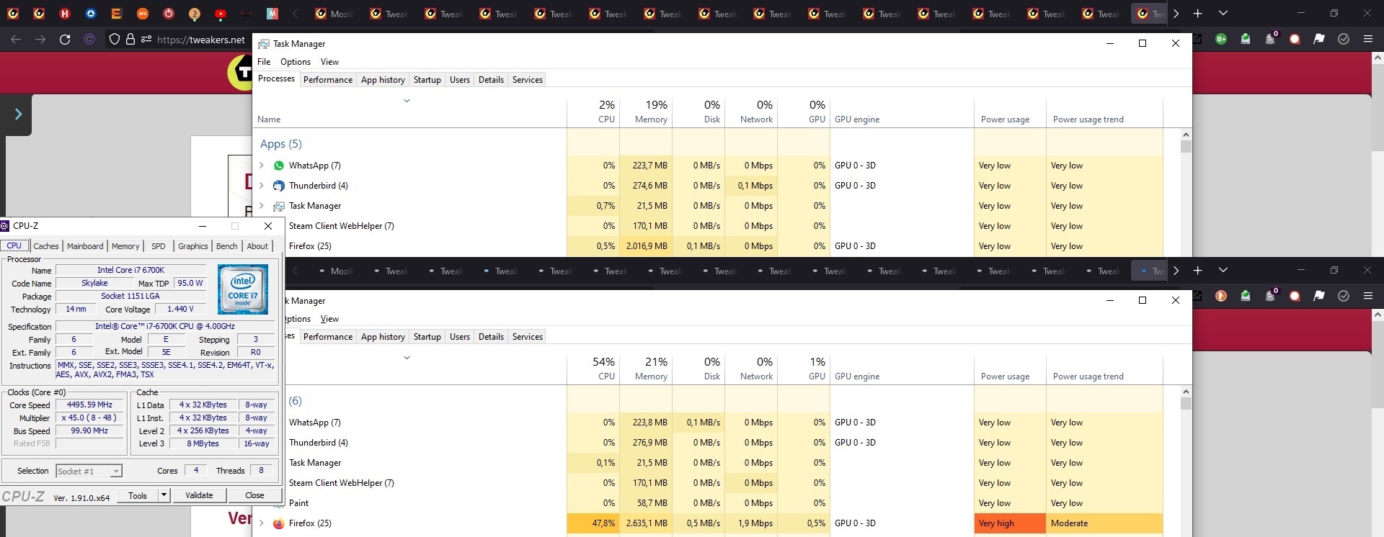Viewport: 1384px width, 537px height.
Task: Click the checkmark circle extension in upper Firefox
Action: point(1344,40)
